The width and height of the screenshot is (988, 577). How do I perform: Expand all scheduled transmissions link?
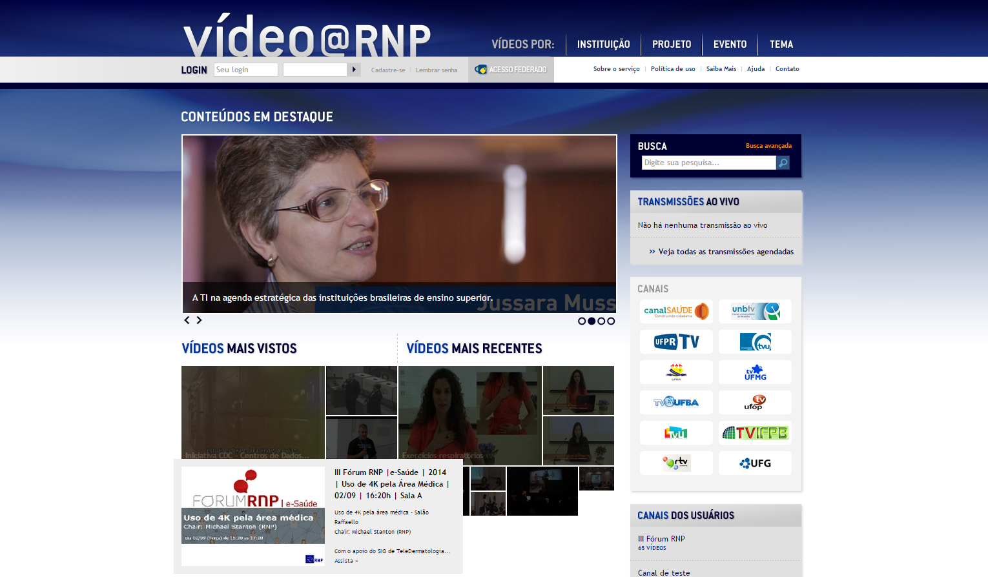click(725, 252)
